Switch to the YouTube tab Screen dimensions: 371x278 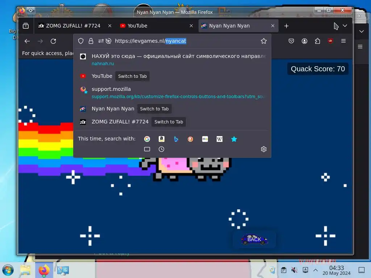pyautogui.click(x=154, y=26)
